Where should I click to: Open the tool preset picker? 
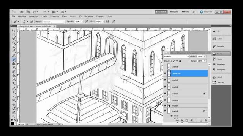click(x=16, y=22)
